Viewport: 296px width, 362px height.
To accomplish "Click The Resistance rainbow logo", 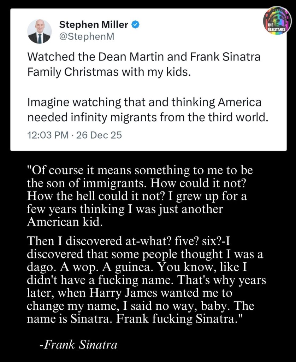I will (277, 21).
